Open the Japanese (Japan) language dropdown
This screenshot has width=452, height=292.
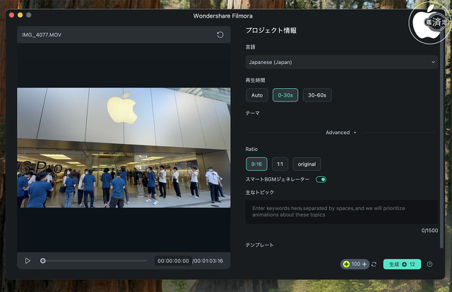[341, 62]
